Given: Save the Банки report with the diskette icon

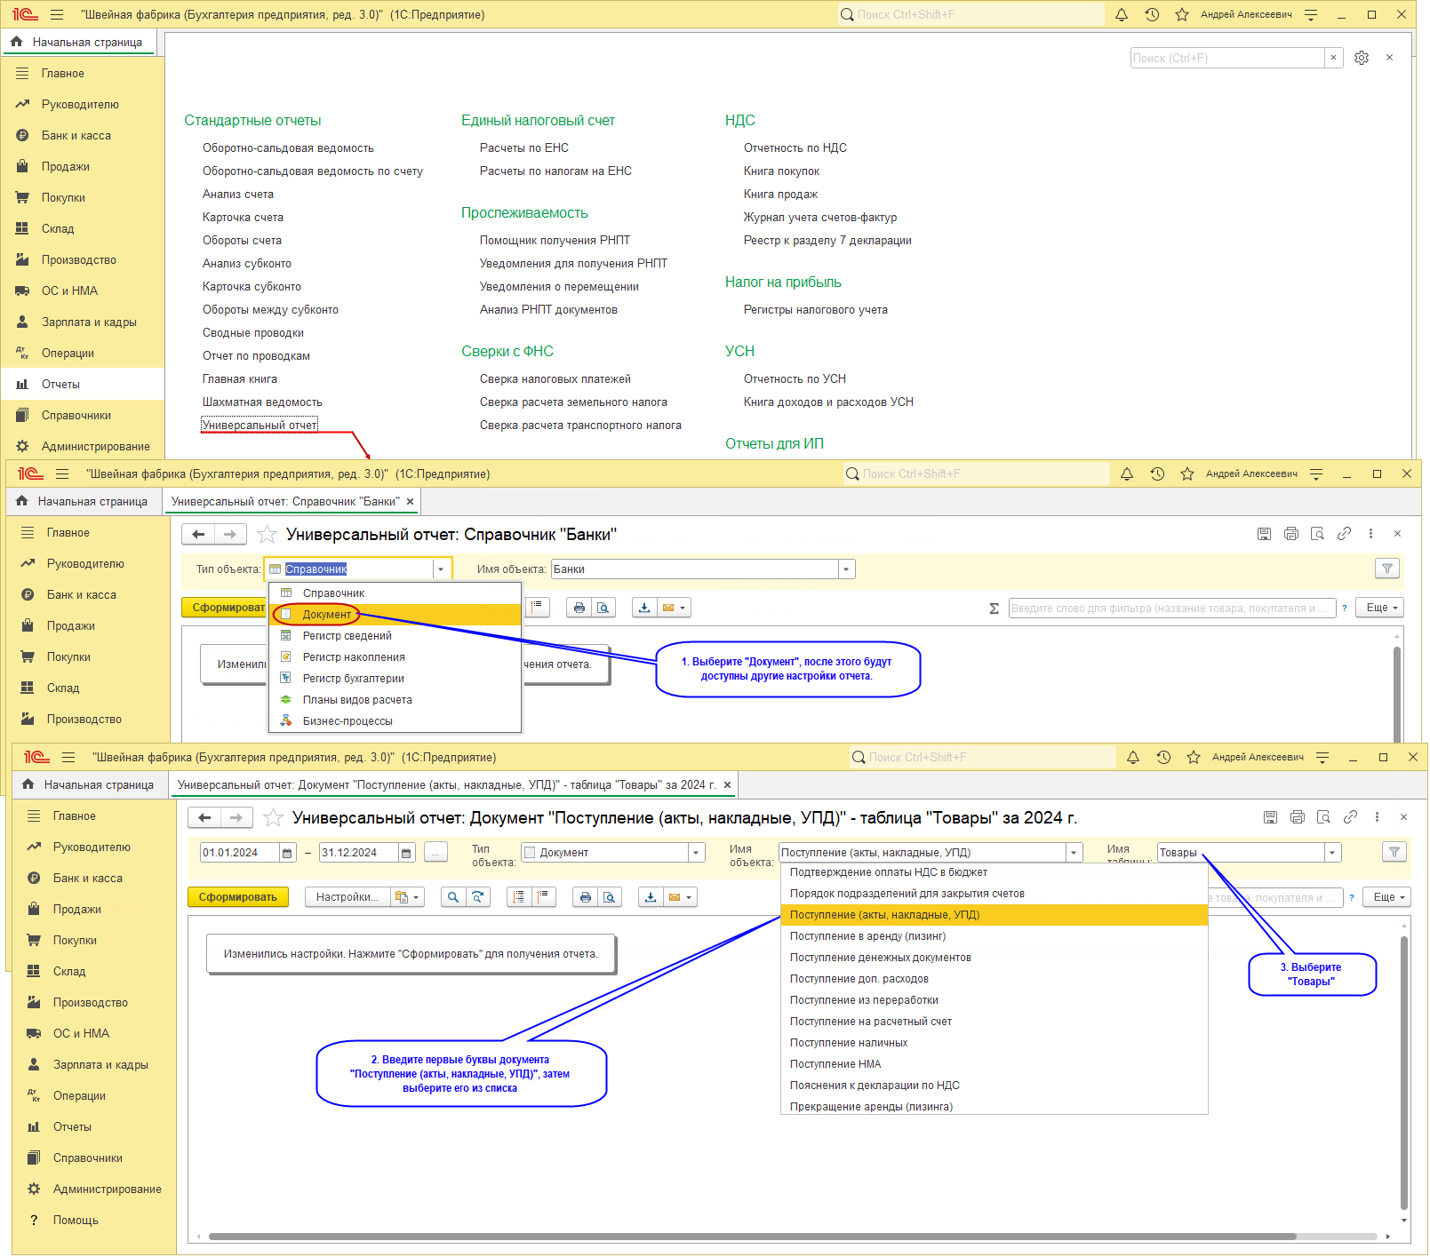Looking at the screenshot, I should pyautogui.click(x=1264, y=534).
